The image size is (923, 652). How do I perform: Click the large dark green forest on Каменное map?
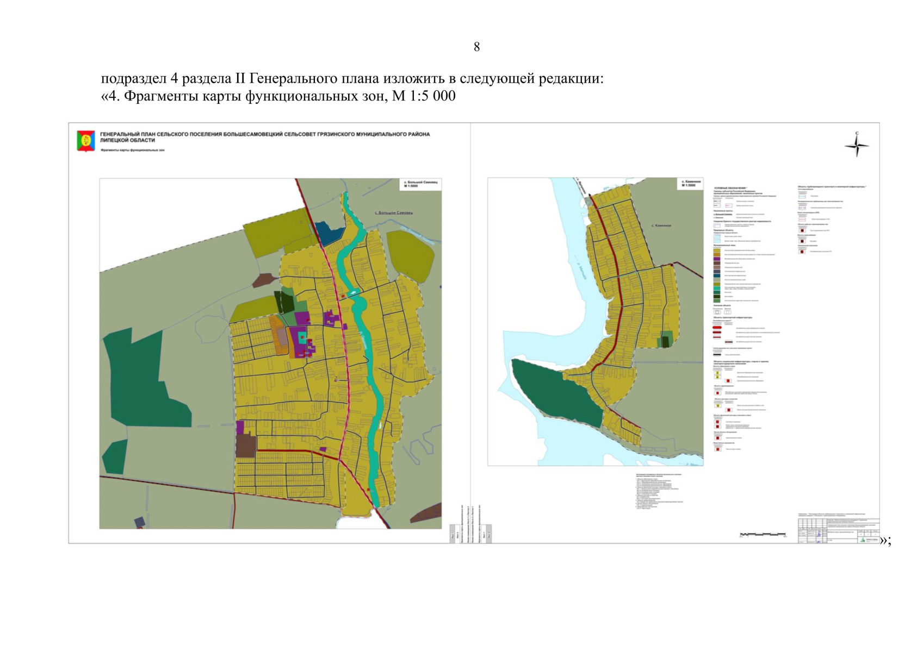[555, 392]
